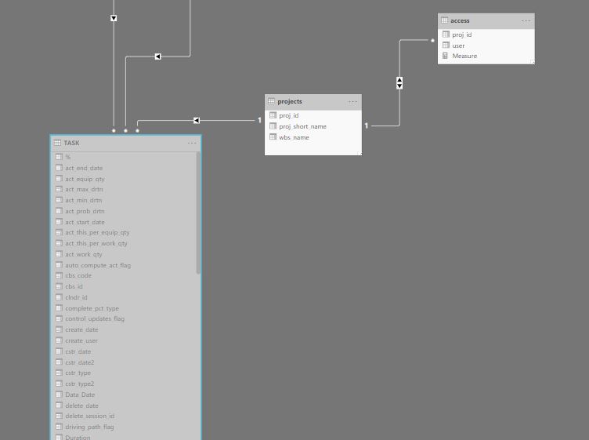
Task: Select the driving_path_flag field in TASK
Action: (x=89, y=427)
